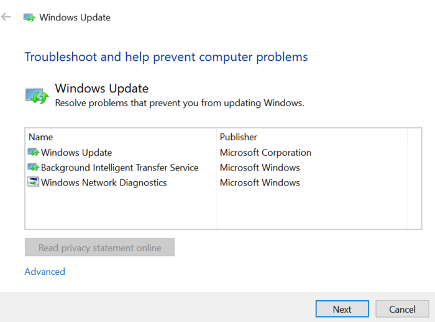Click the Windows Update window title text
Image resolution: width=435 pixels, height=322 pixels.
(75, 17)
